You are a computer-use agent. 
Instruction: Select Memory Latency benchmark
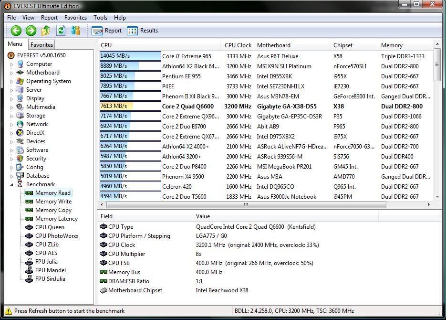coord(56,219)
